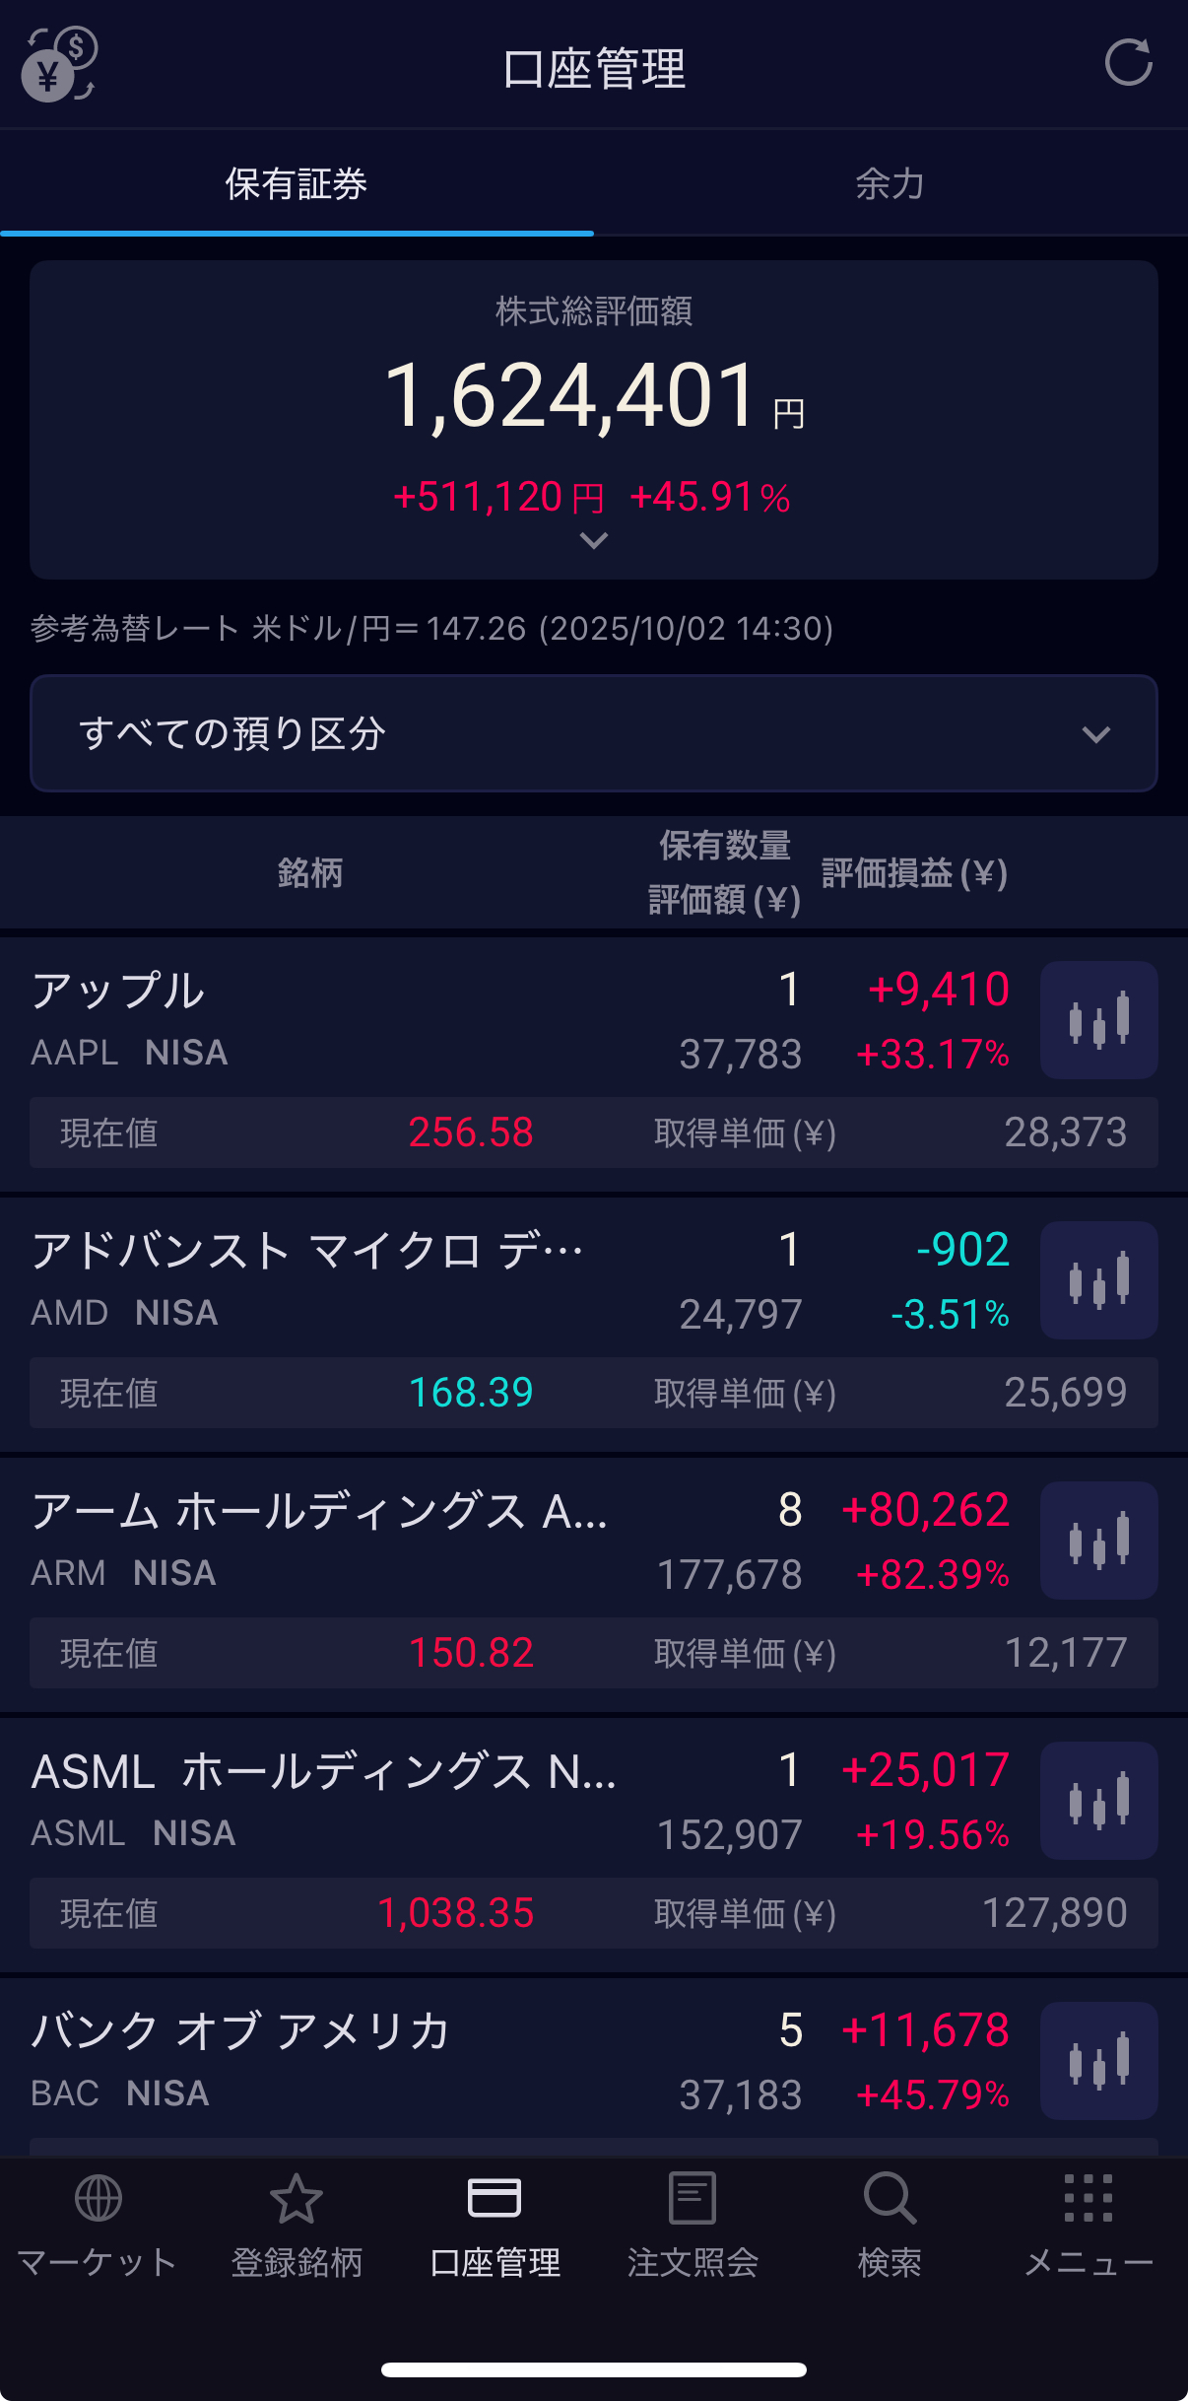Screen dimensions: 1188x2401
Task: Open 注文照会 order inquiry
Action: coord(693,2218)
